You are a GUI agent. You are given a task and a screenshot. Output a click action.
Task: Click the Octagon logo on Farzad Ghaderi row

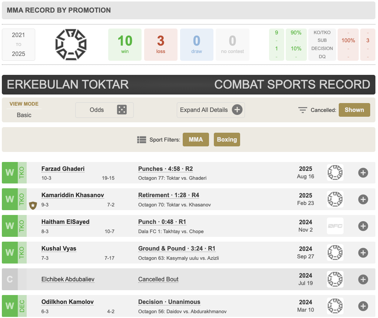pyautogui.click(x=335, y=173)
